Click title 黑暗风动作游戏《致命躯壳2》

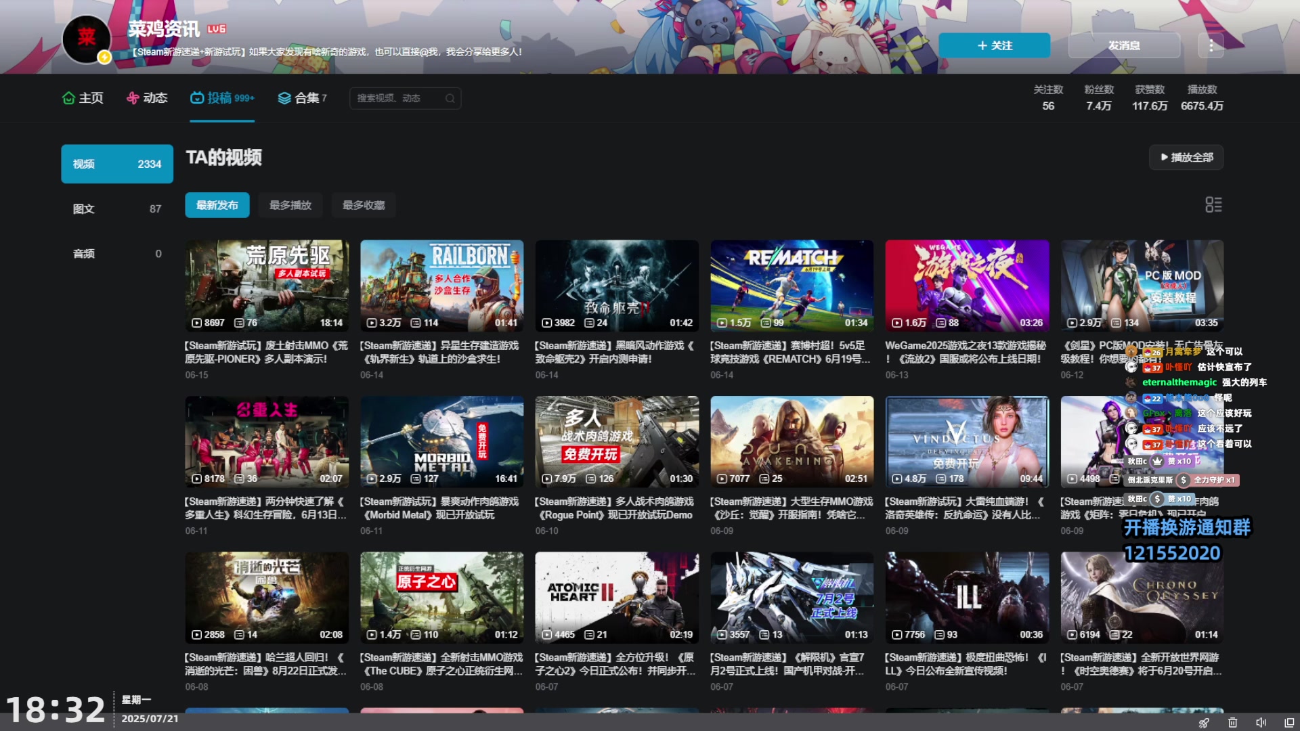(615, 352)
